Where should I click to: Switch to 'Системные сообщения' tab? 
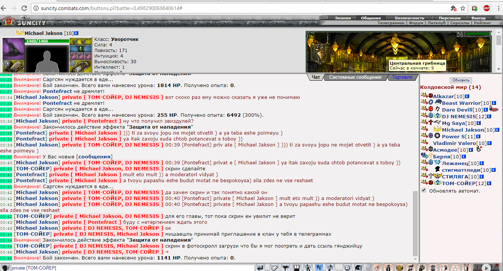tap(355, 77)
